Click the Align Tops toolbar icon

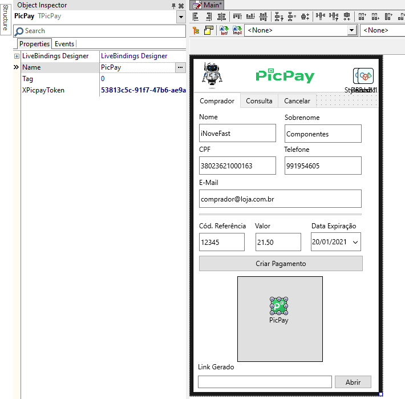tap(237, 17)
